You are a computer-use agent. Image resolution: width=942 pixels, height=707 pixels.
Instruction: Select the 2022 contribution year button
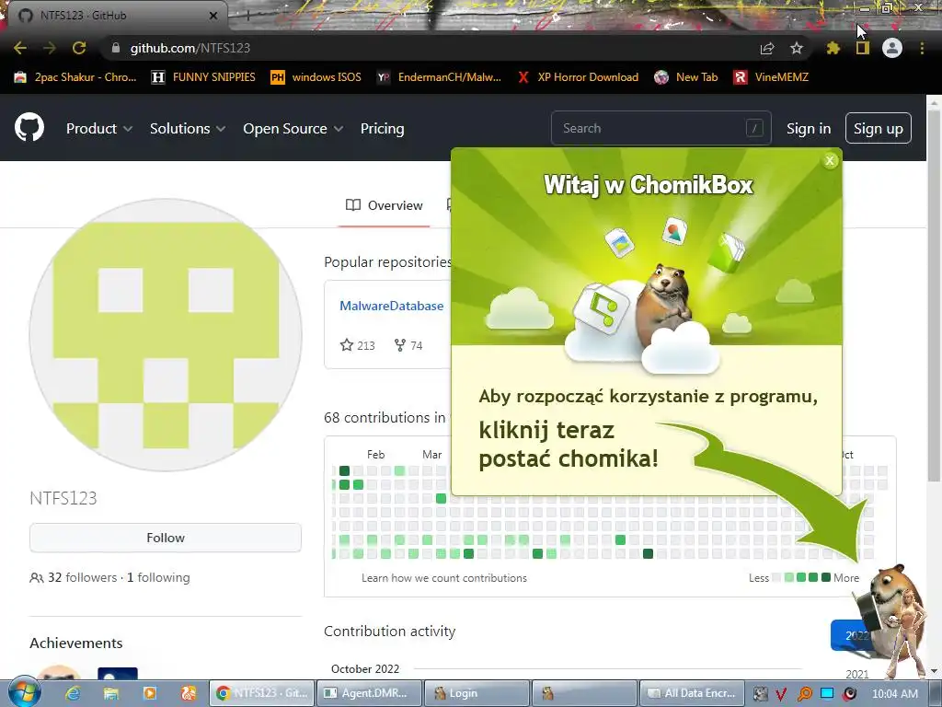coord(853,635)
